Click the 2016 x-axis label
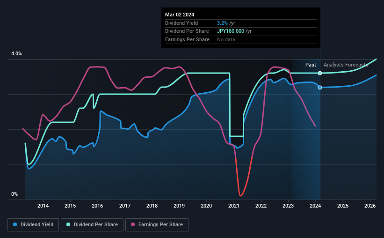The width and height of the screenshot is (384, 238). point(97,206)
